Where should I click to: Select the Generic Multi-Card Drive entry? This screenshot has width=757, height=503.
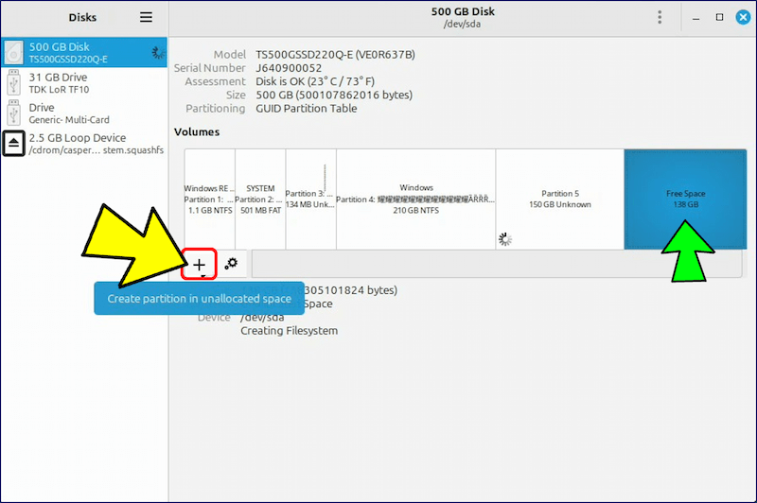pyautogui.click(x=85, y=113)
